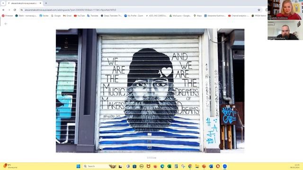Open Excel from the taskbar
The height and width of the screenshot is (170, 303).
tap(169, 166)
